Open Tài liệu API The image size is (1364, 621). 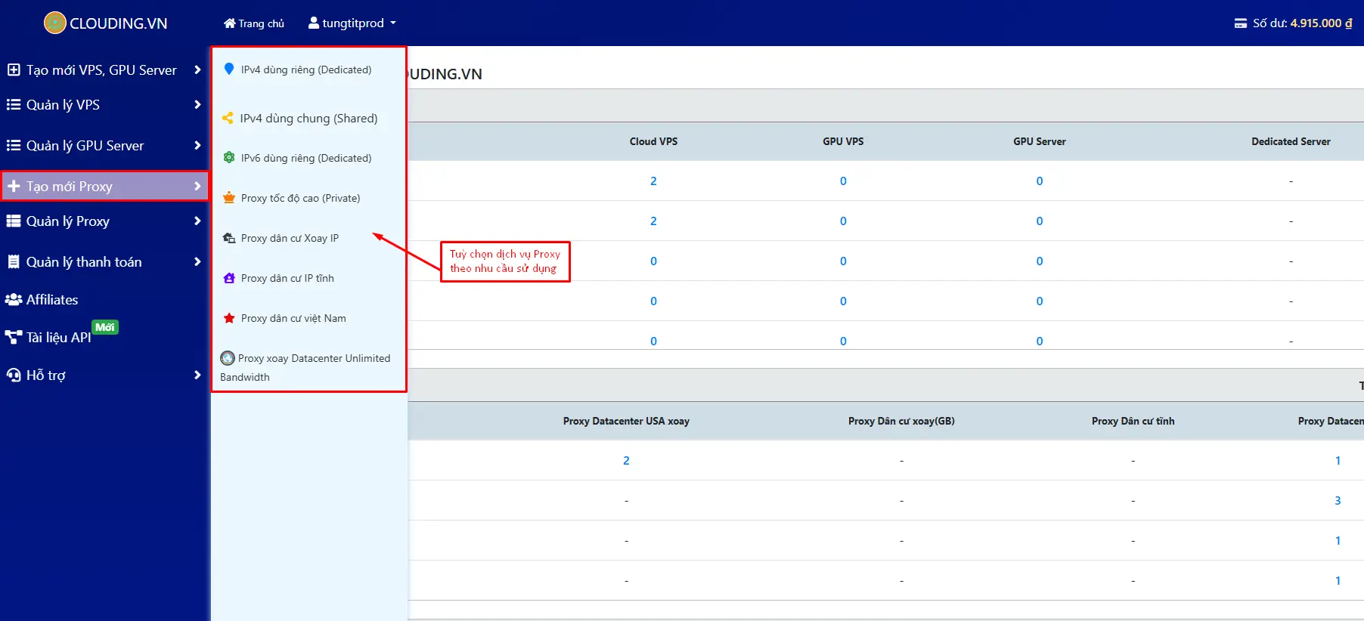(58, 338)
